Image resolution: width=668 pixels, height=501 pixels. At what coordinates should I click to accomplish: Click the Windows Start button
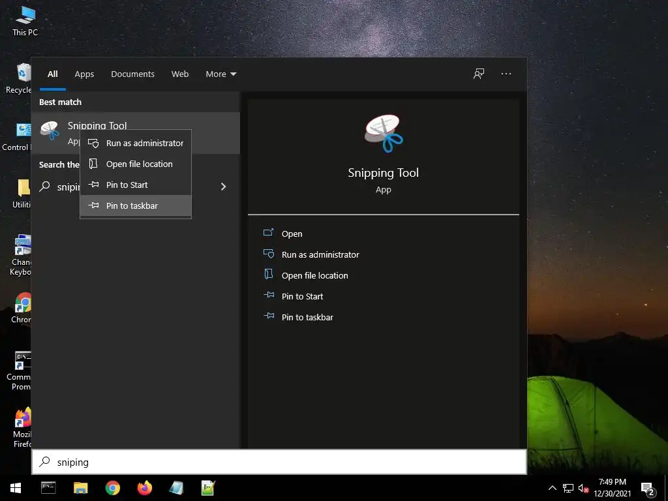16,488
